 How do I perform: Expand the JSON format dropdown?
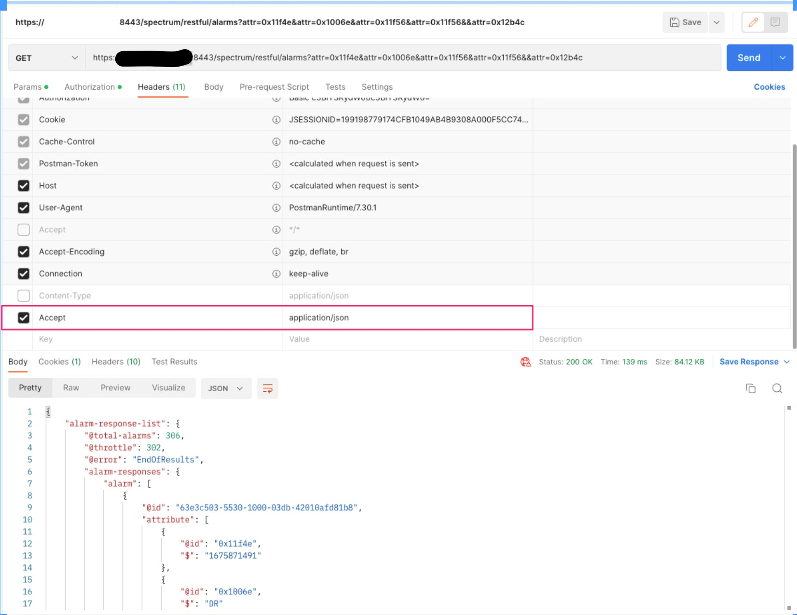(226, 388)
